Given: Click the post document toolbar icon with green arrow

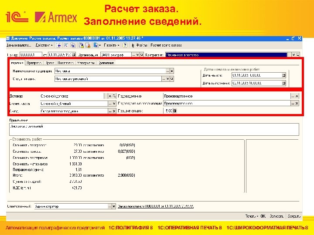Looking at the screenshot, I should pyautogui.click(x=81, y=45).
